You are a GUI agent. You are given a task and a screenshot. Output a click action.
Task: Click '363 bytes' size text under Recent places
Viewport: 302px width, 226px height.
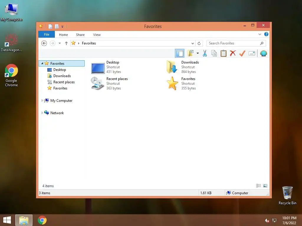(x=114, y=88)
